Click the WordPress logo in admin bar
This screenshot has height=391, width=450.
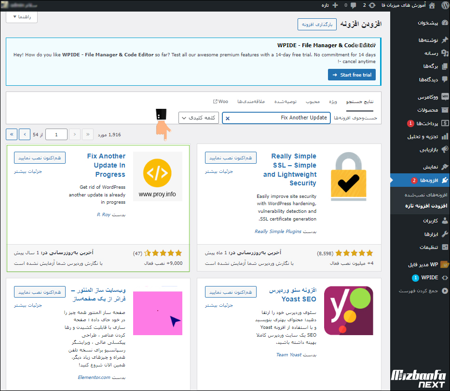coord(445,5)
